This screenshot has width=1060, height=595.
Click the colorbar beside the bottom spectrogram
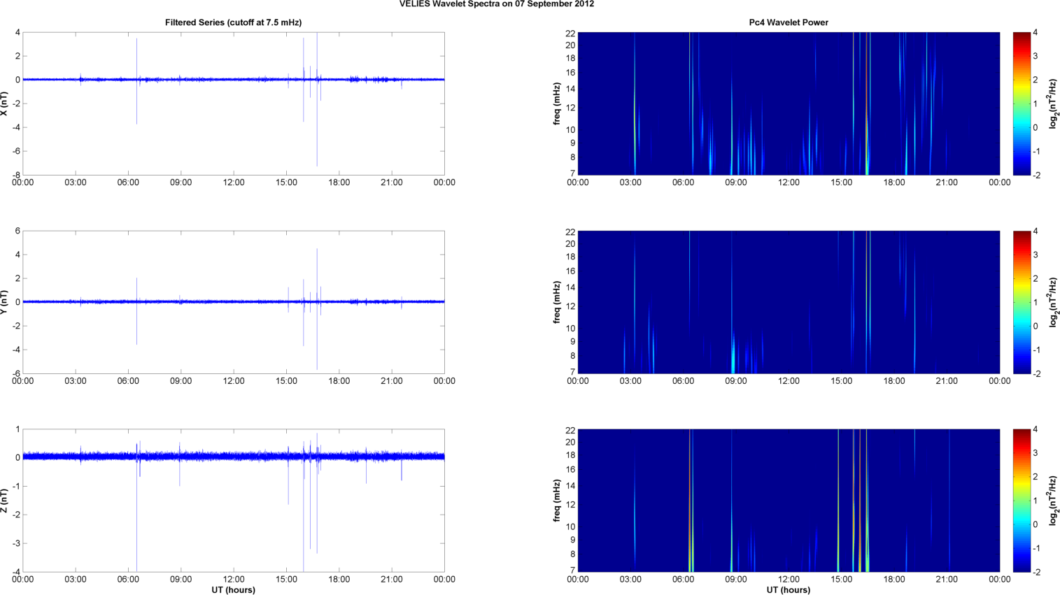point(1022,501)
